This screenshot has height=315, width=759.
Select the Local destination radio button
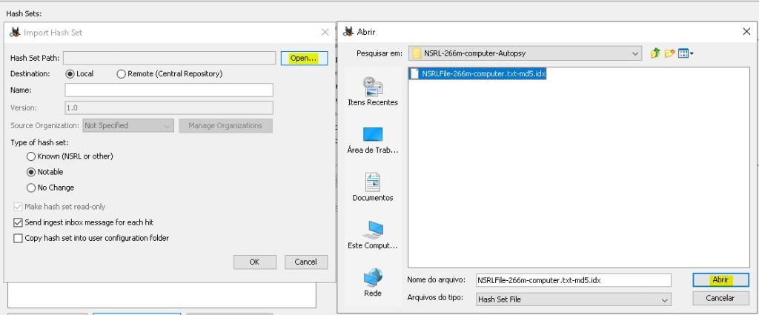point(71,74)
